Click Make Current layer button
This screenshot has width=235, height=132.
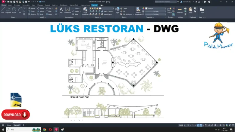[107, 11]
